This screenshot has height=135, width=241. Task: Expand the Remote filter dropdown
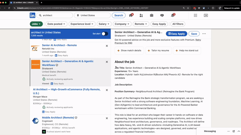(x=141, y=24)
